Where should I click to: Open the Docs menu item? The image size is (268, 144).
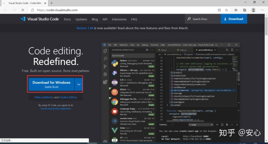pyautogui.click(x=67, y=19)
